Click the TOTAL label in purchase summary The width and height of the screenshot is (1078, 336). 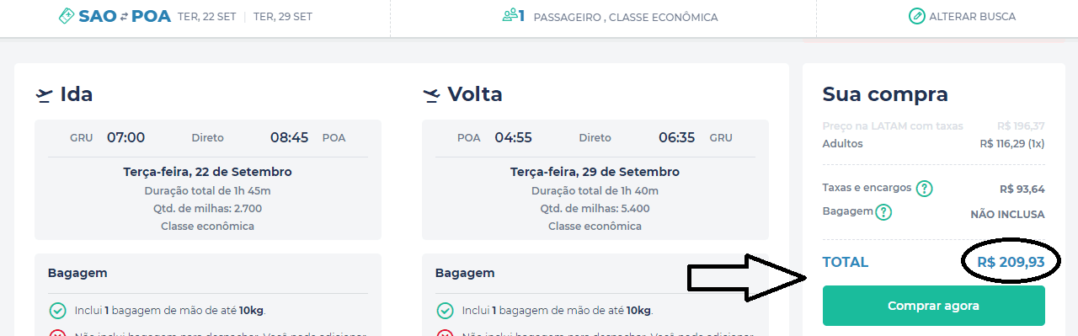[x=846, y=262]
